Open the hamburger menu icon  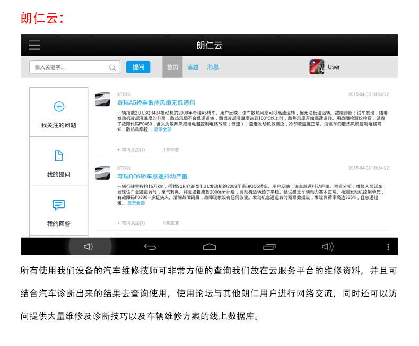pos(34,45)
